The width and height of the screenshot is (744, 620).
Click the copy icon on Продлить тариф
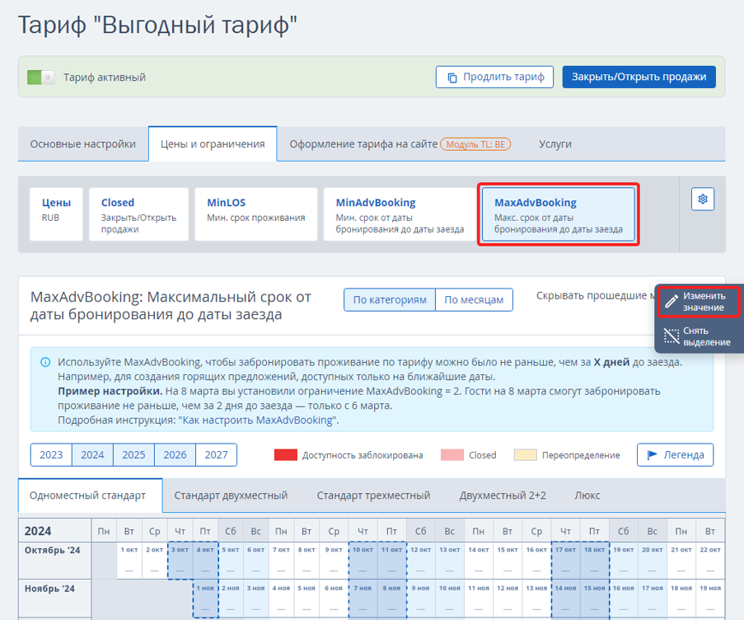pos(452,77)
